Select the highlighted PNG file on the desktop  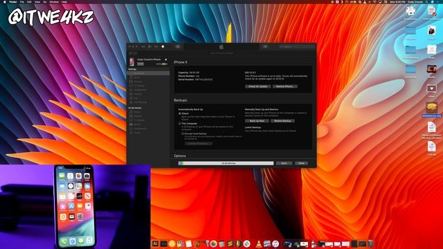[431, 110]
